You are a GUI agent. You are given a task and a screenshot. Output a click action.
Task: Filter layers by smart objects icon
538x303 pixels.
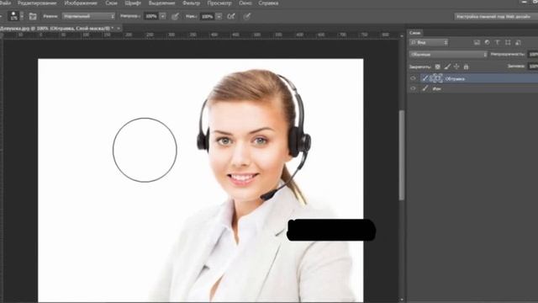click(x=518, y=42)
